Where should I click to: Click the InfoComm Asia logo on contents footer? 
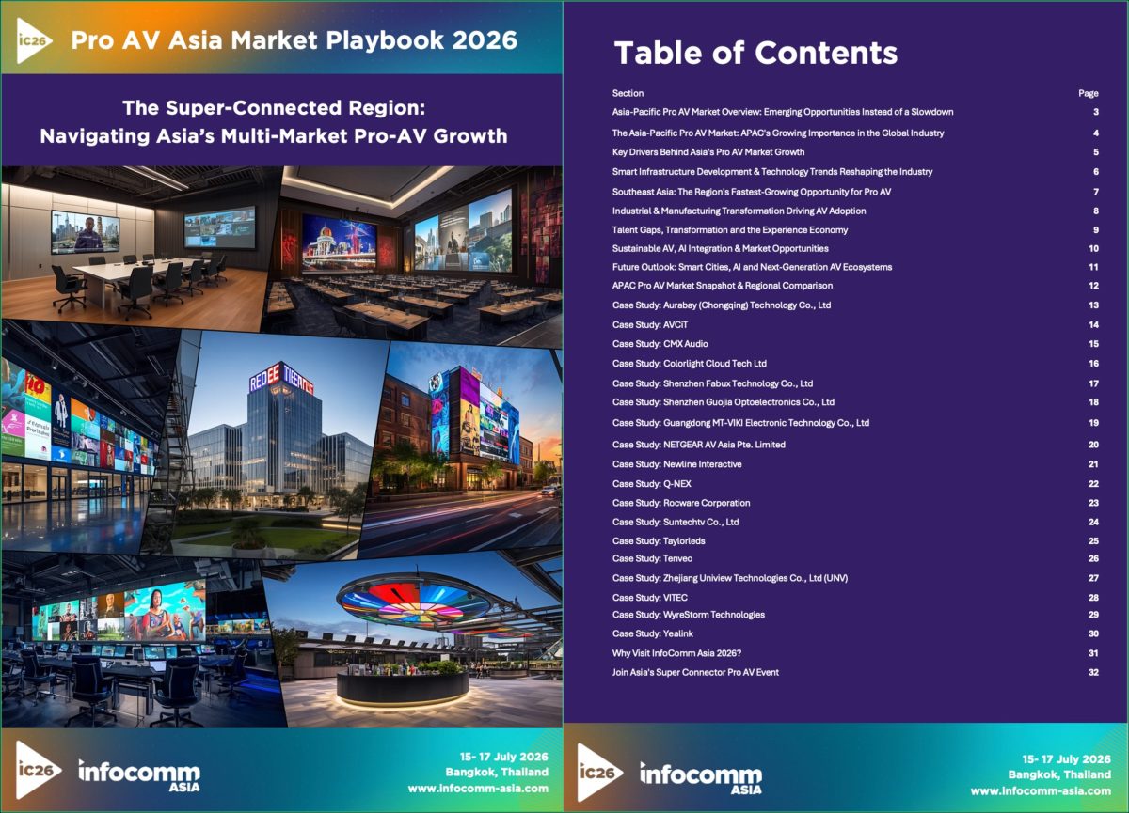pos(701,777)
